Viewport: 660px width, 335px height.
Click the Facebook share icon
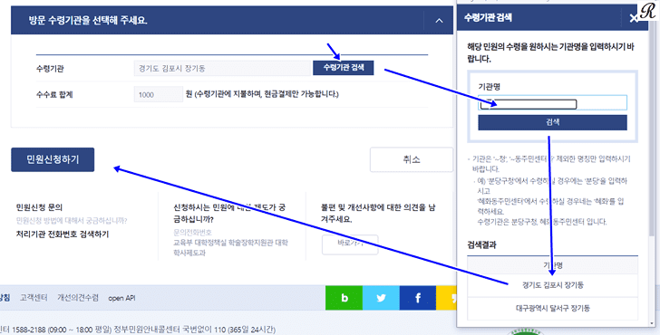418,298
